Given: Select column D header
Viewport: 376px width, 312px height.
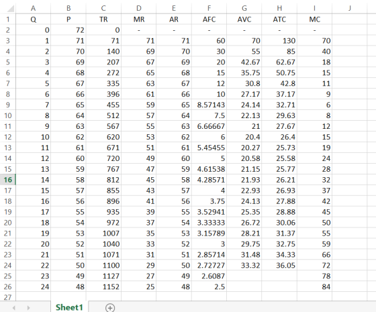Looking at the screenshot, I should click(138, 8).
